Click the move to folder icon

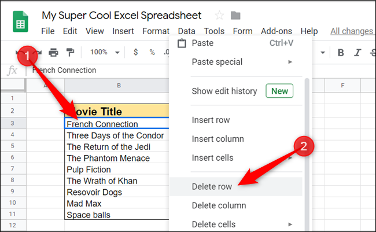(x=235, y=16)
